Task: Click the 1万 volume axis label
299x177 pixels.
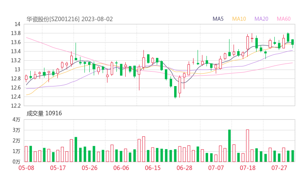Action: point(17,151)
